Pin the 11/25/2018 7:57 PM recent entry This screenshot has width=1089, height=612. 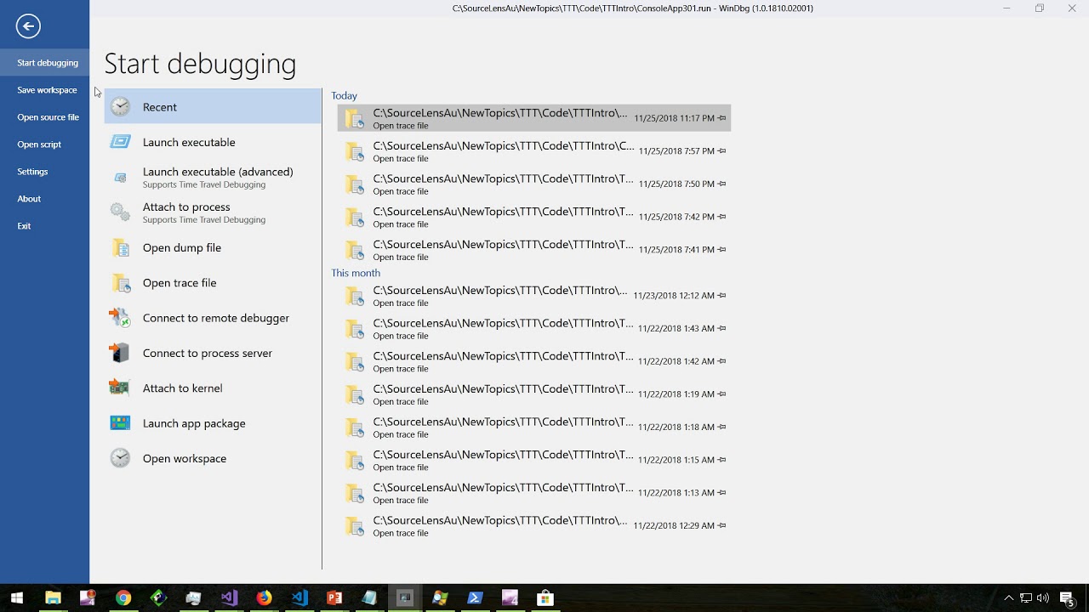coord(722,151)
